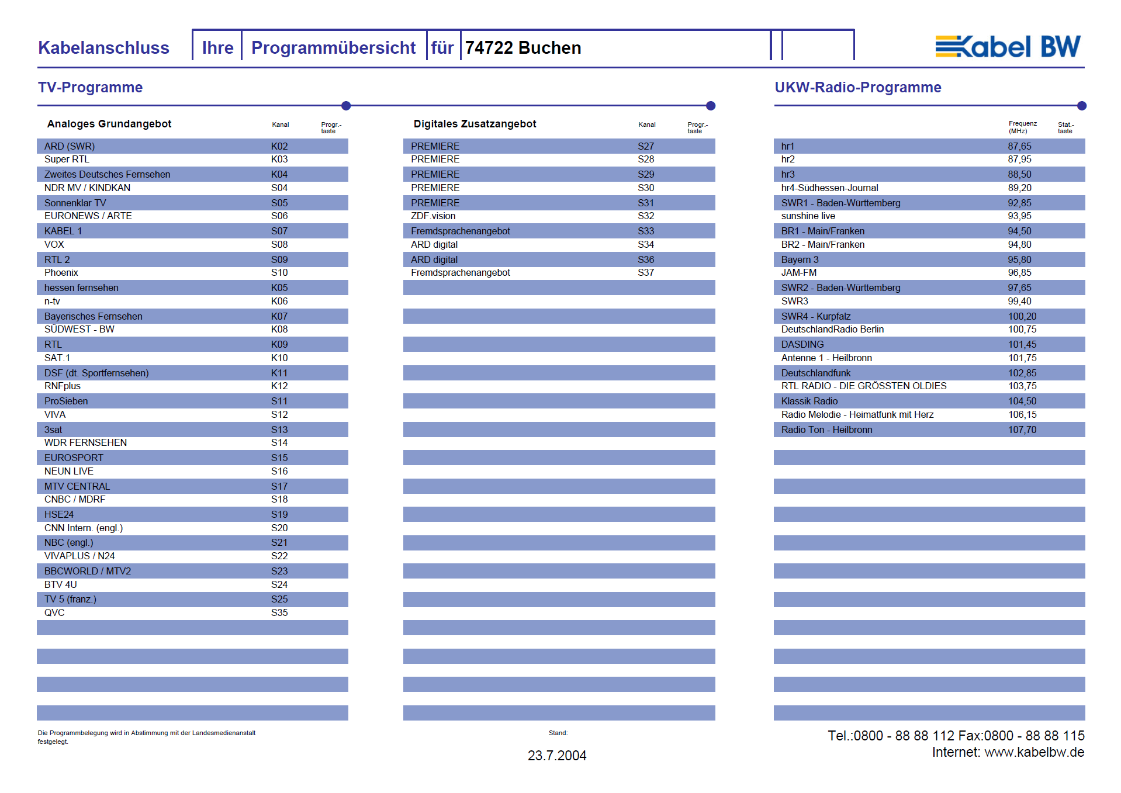Select the RTL 2 row
Screen dimensions: 1121x793
point(192,259)
